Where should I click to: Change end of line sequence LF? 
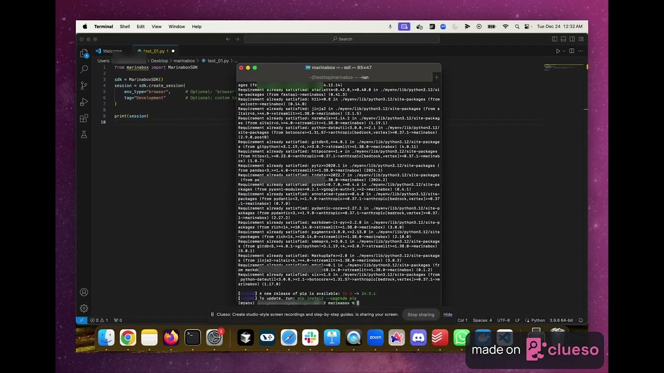point(518,320)
